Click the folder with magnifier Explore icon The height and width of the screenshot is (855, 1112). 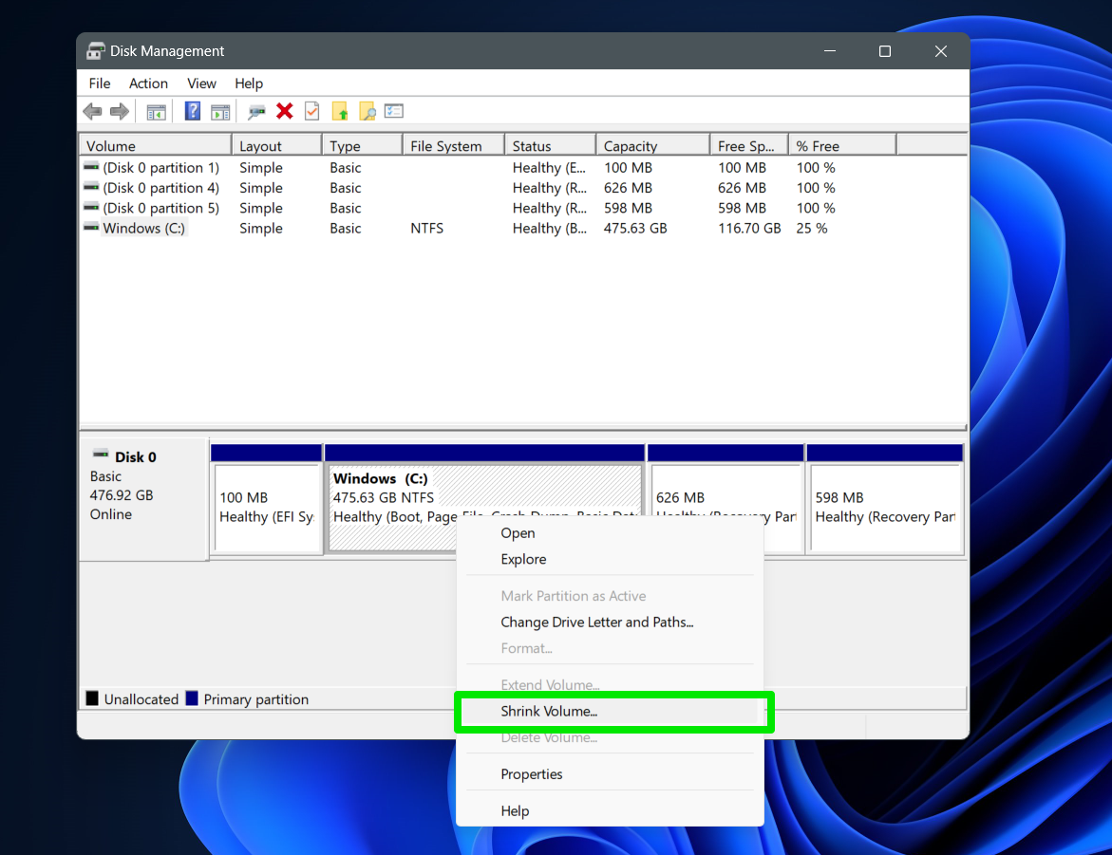368,111
